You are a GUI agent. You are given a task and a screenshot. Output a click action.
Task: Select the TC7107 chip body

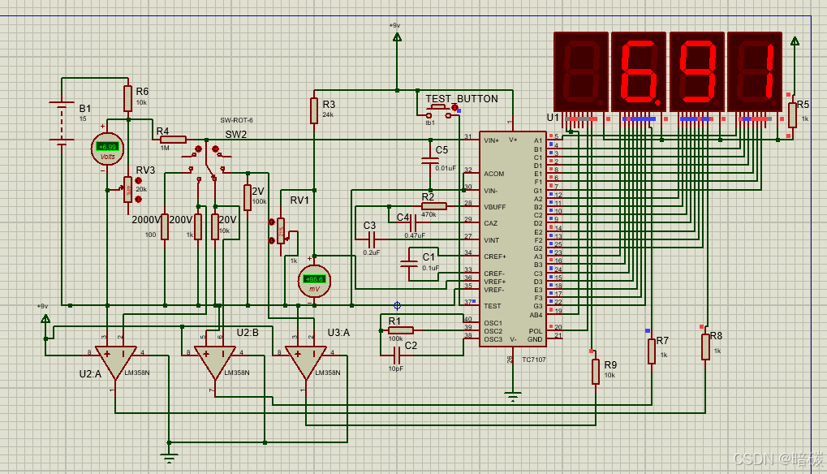[513, 239]
